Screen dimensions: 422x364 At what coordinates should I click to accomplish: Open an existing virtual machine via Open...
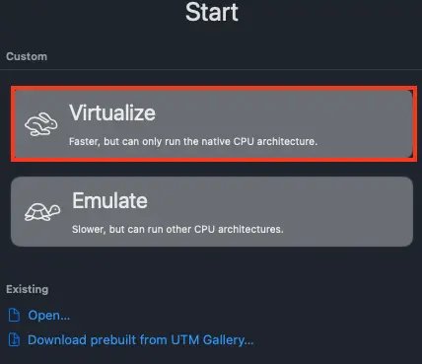(x=49, y=316)
